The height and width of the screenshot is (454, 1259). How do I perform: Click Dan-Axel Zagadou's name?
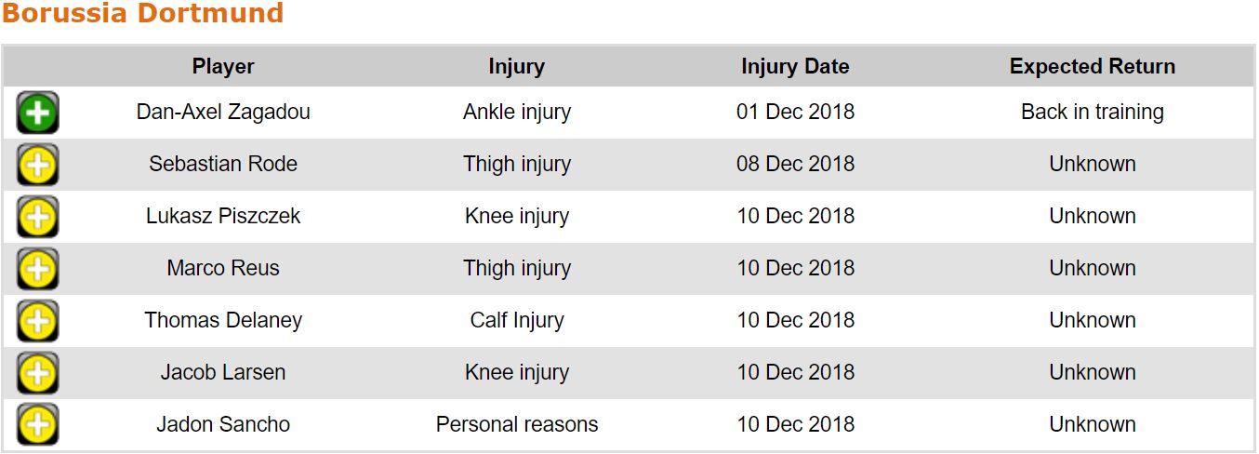tap(223, 112)
